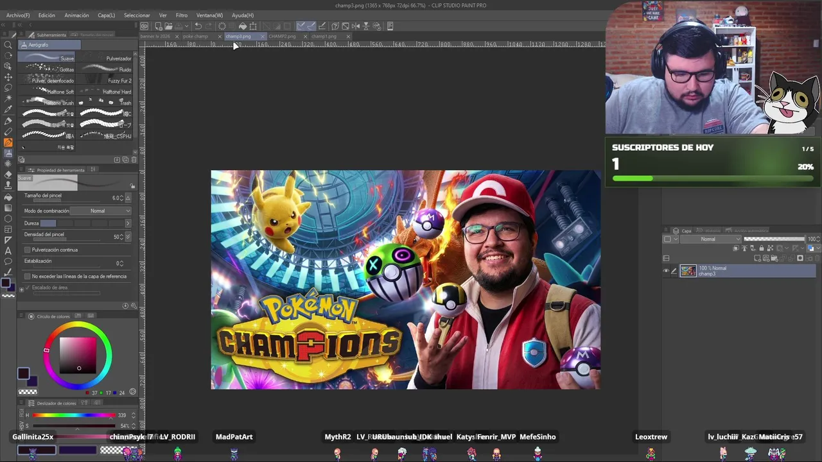The width and height of the screenshot is (822, 462).
Task: Select the Eyedropper tool
Action: point(8,110)
